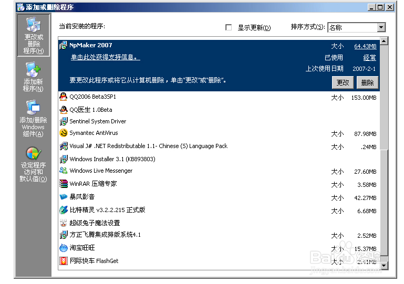
Task: Click the QQ医生 1.0Beta icon
Action: tap(64, 110)
